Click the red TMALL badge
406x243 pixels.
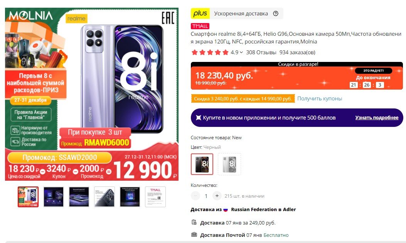pos(200,26)
